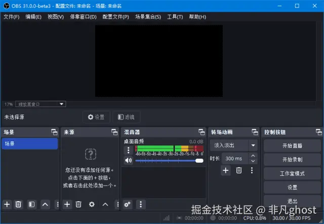The image size is (324, 224).
Task: Click CPU: 0.8% status text
Action: coord(255,218)
